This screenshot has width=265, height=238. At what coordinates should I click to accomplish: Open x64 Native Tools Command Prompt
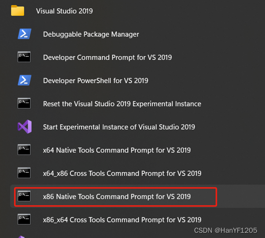coord(117,150)
